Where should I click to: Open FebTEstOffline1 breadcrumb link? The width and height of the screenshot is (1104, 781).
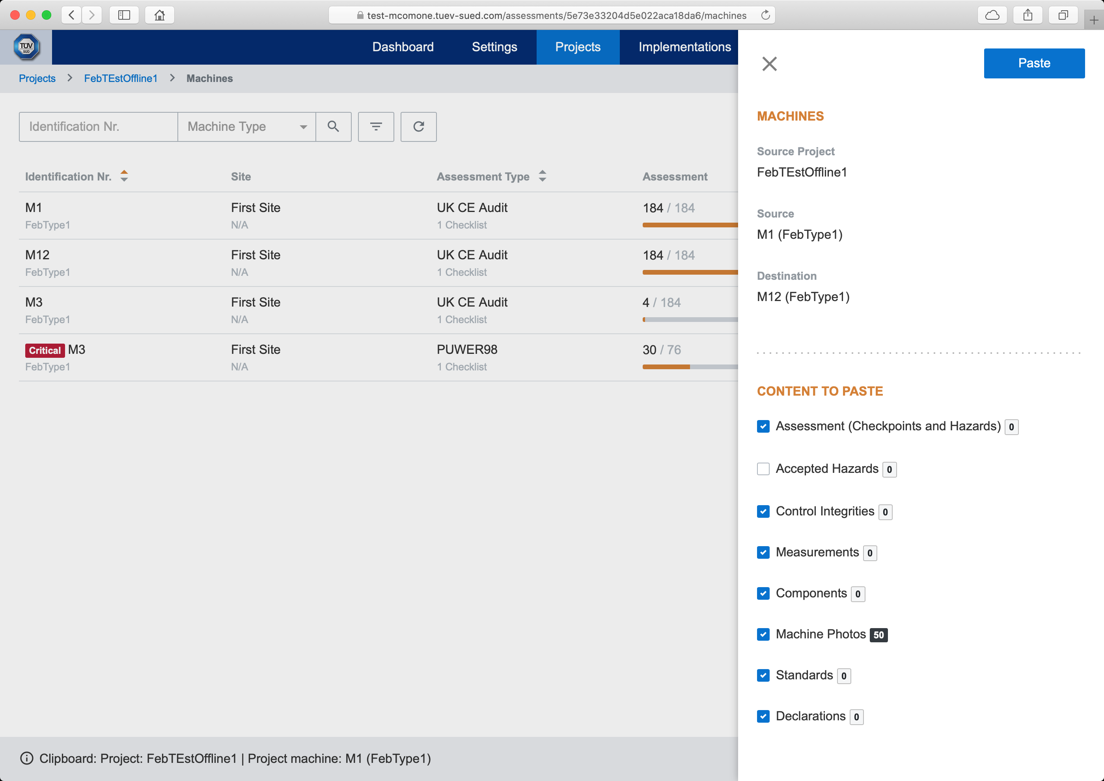coord(121,78)
